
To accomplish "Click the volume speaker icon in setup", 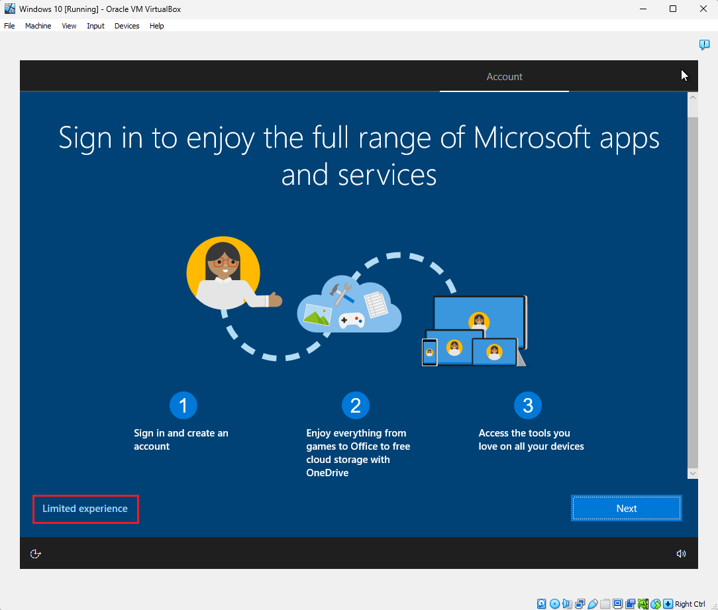I will point(681,554).
